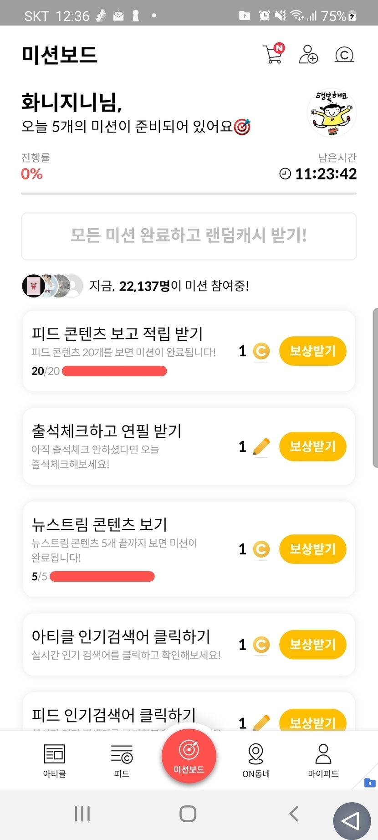Claim reward for 출석체크하고 연필 받기
Image resolution: width=378 pixels, height=840 pixels.
(312, 446)
